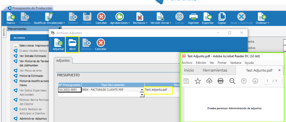Click the Versión Inicial icon
Screen dimensions: 286x122
point(160,17)
